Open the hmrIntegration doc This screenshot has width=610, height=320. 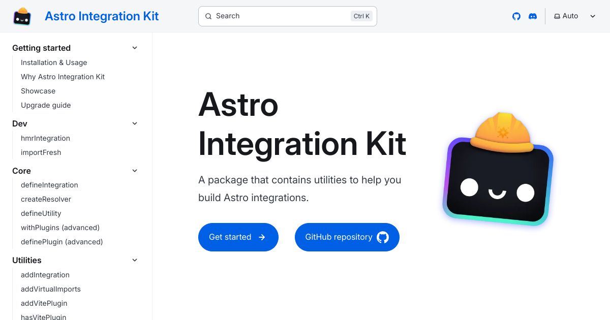coord(45,138)
